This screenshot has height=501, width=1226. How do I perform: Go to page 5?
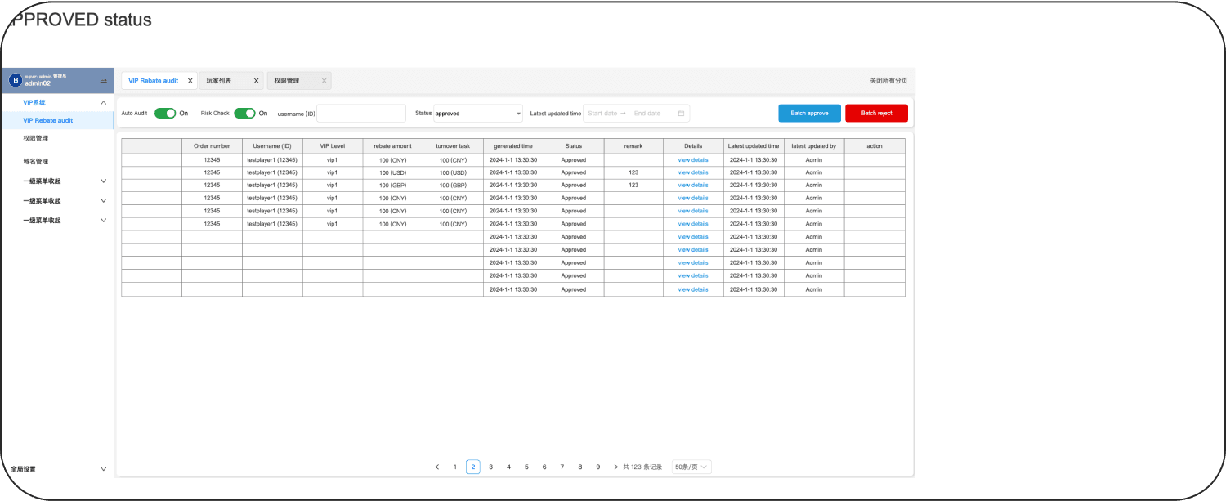[x=526, y=467]
